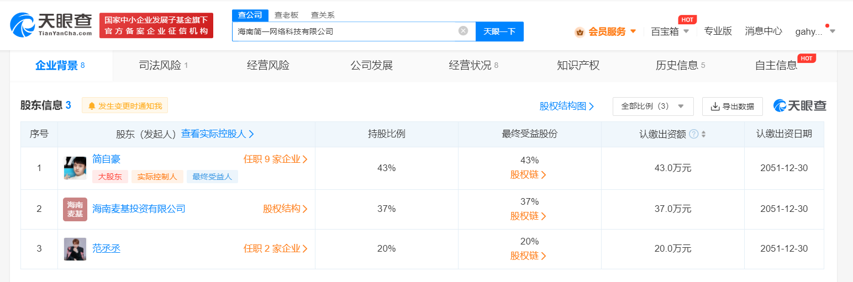Click the 20.0万元 amount cell
Viewport: 853px width, 282px height.
point(673,249)
